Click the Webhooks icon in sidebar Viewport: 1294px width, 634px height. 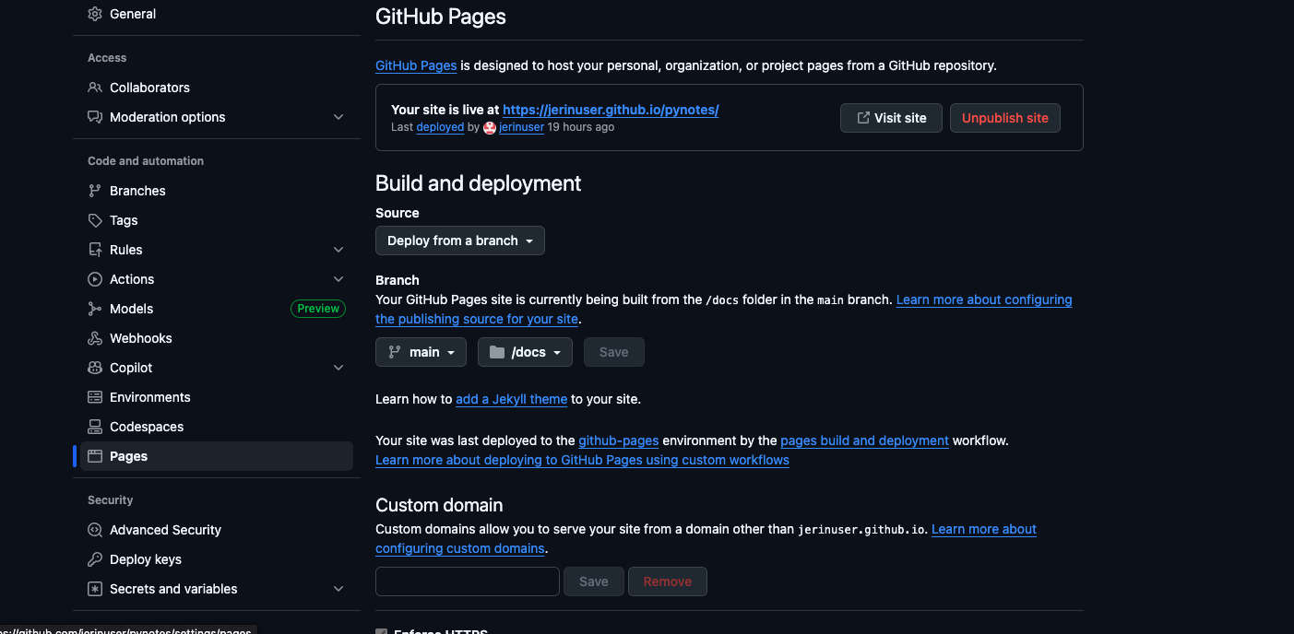point(95,338)
